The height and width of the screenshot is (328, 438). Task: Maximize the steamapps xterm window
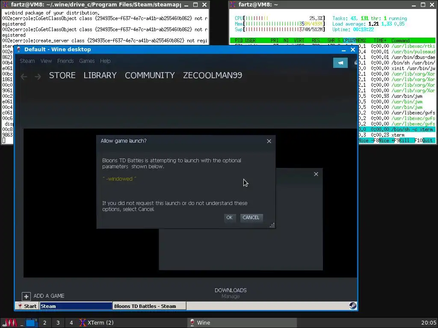(195, 5)
